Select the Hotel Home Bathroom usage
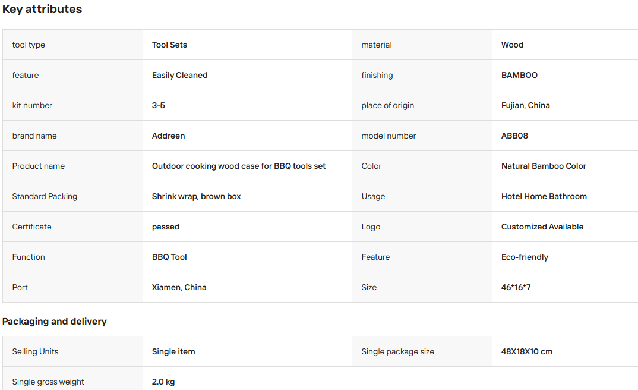Image resolution: width=638 pixels, height=390 pixels. tap(544, 196)
